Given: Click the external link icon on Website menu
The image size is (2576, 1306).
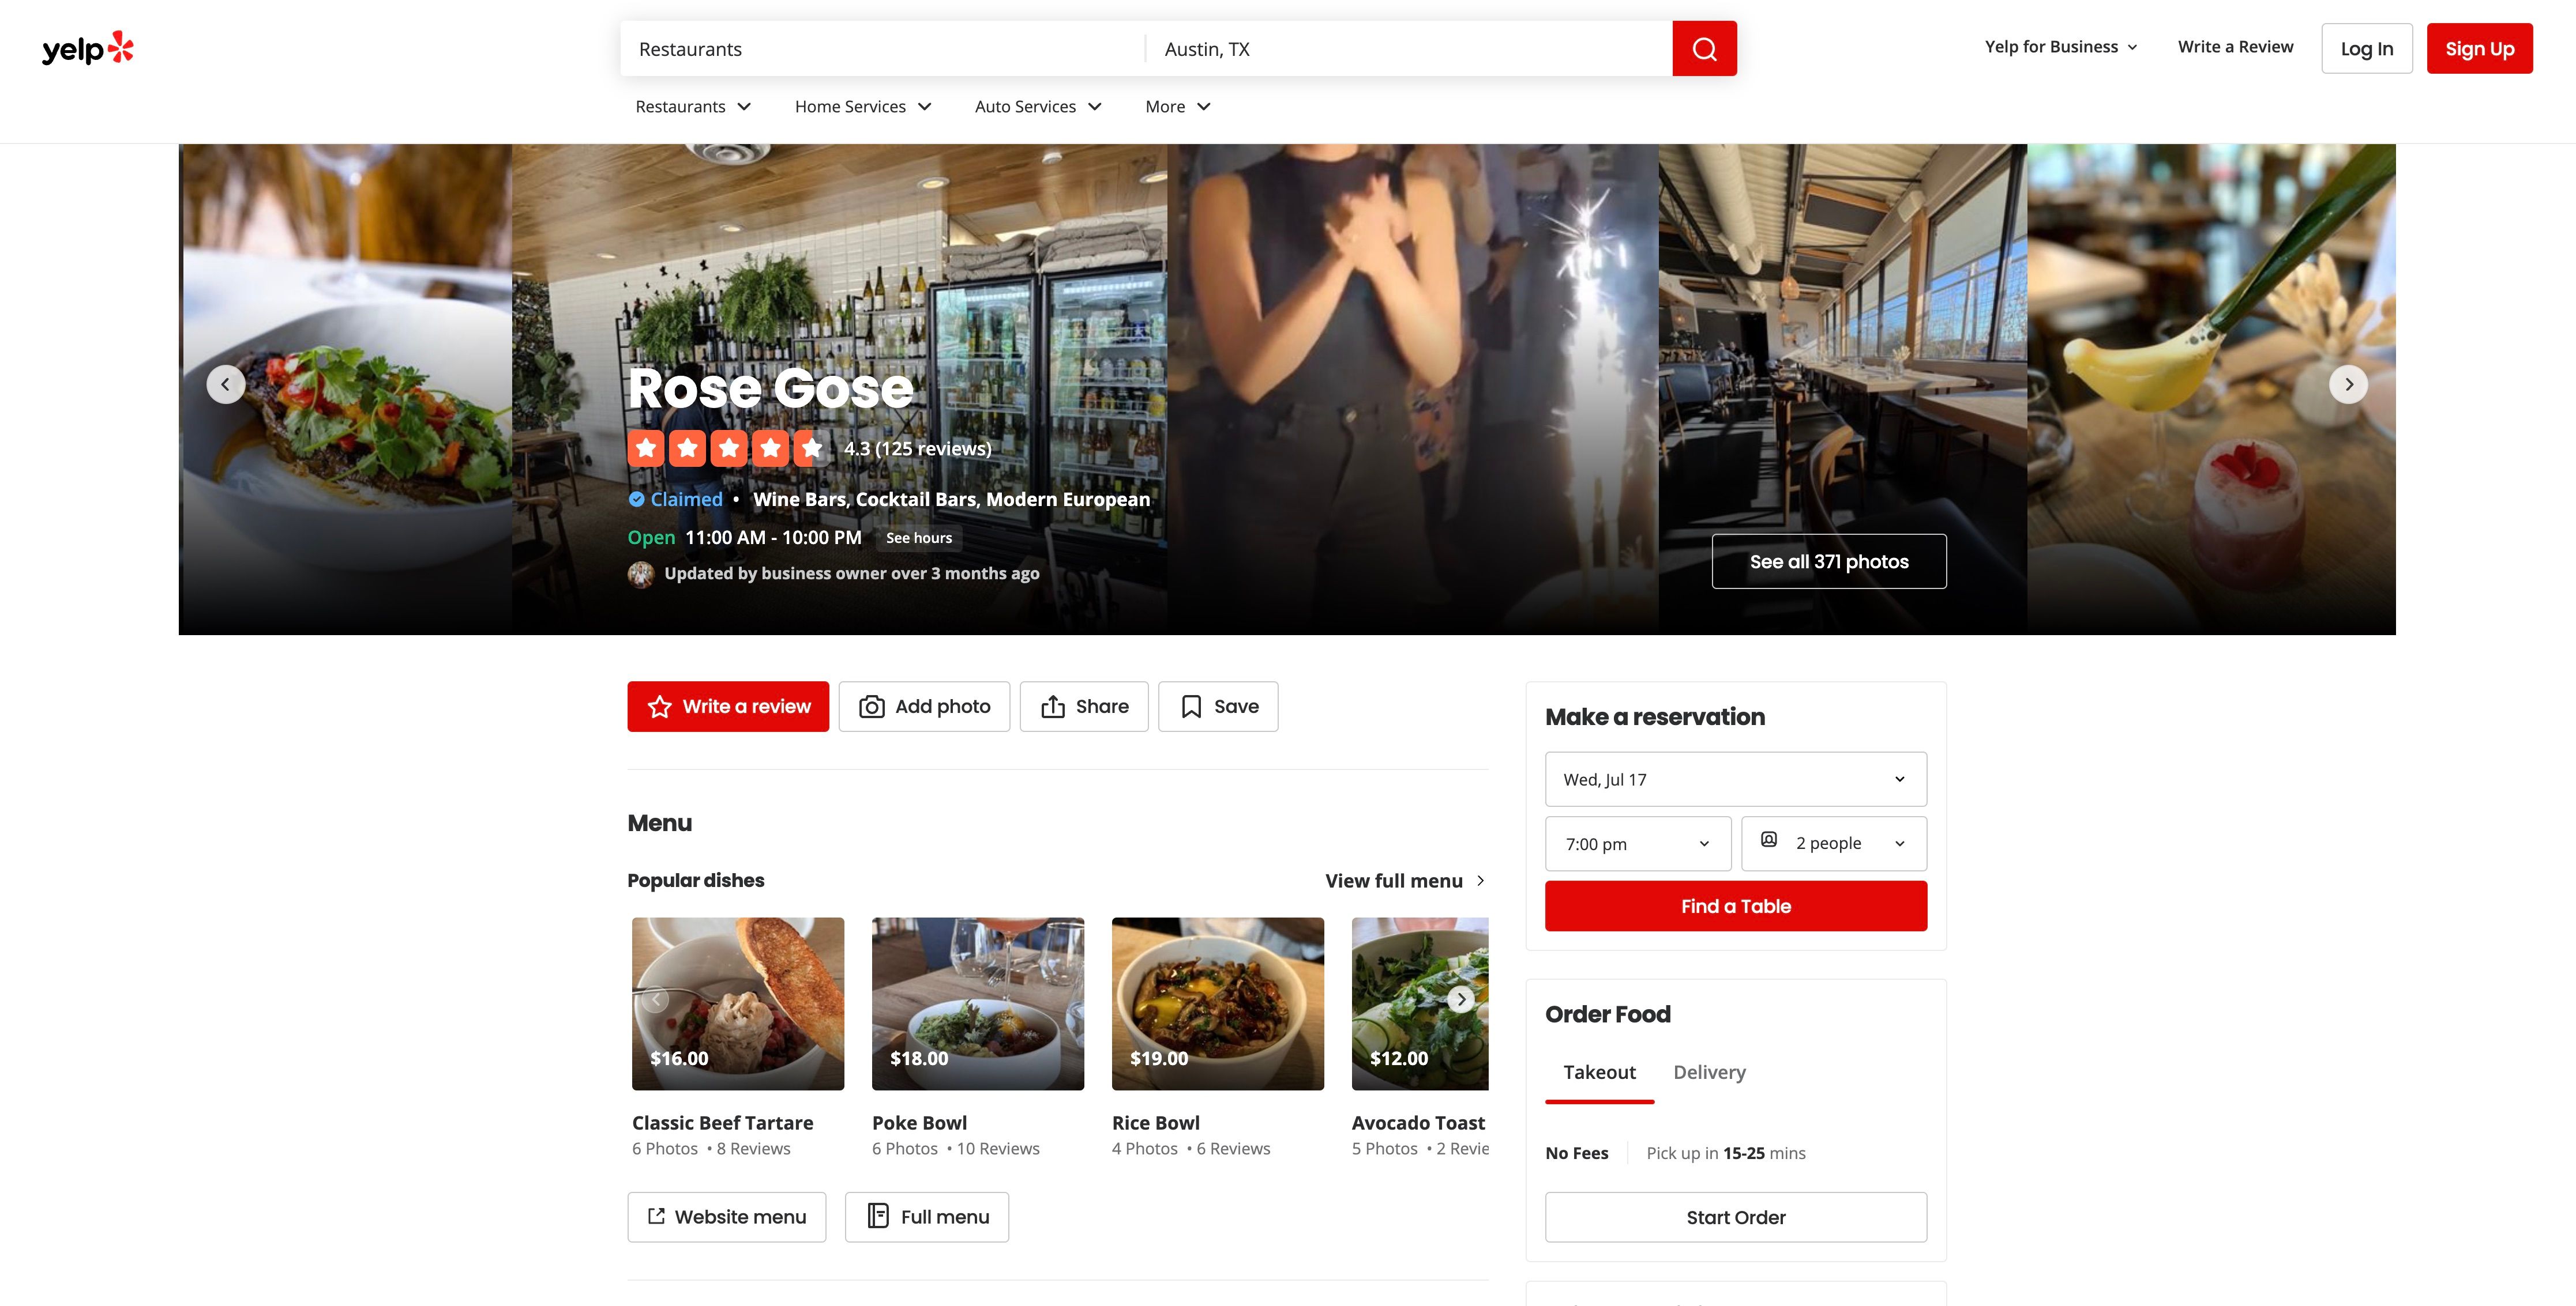Looking at the screenshot, I should (x=656, y=1216).
